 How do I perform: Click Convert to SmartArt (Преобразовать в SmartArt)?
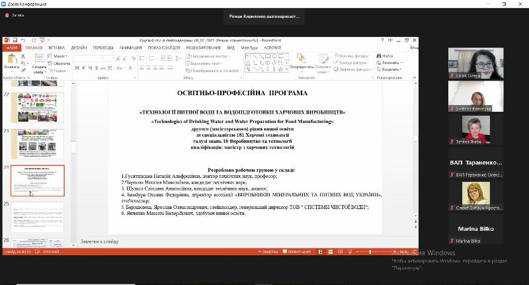pyautogui.click(x=213, y=71)
